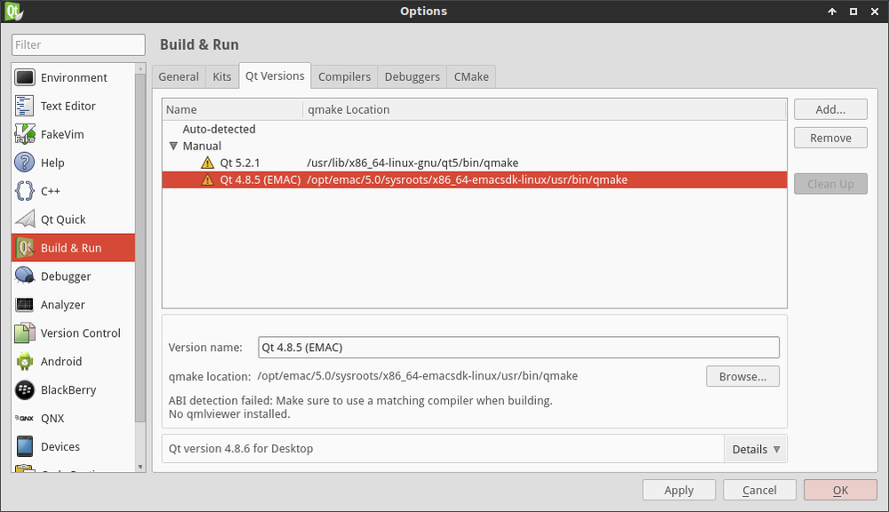889x512 pixels.
Task: Switch to the Compilers tab
Action: [x=344, y=76]
